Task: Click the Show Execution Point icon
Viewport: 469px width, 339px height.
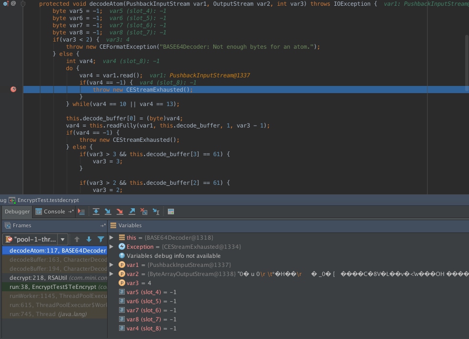Action: 81,212
